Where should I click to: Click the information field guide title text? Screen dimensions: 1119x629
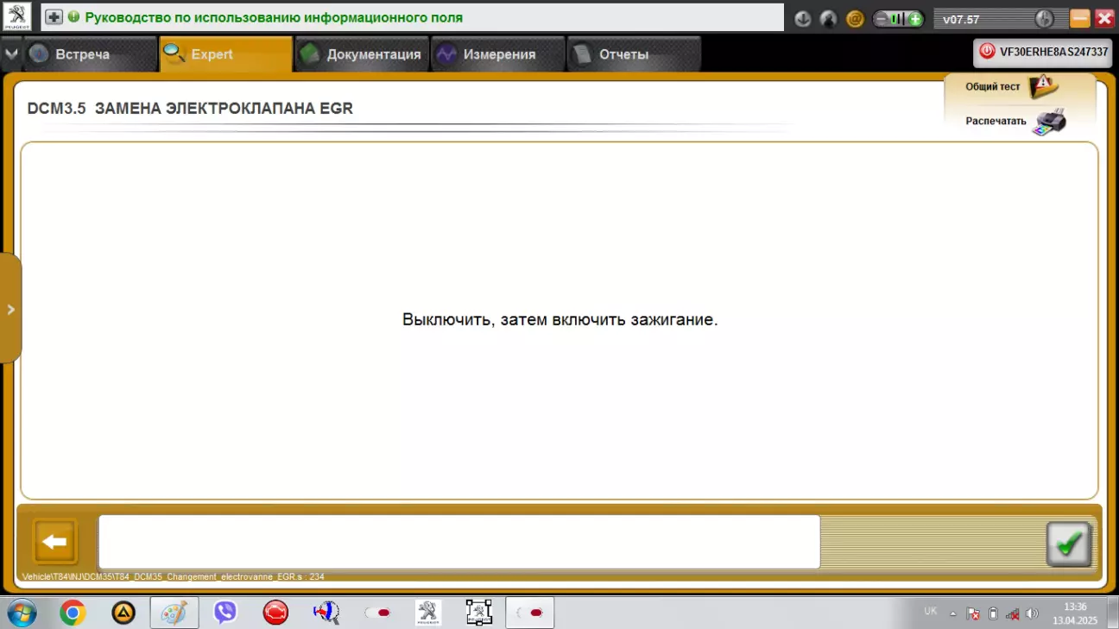point(274,17)
